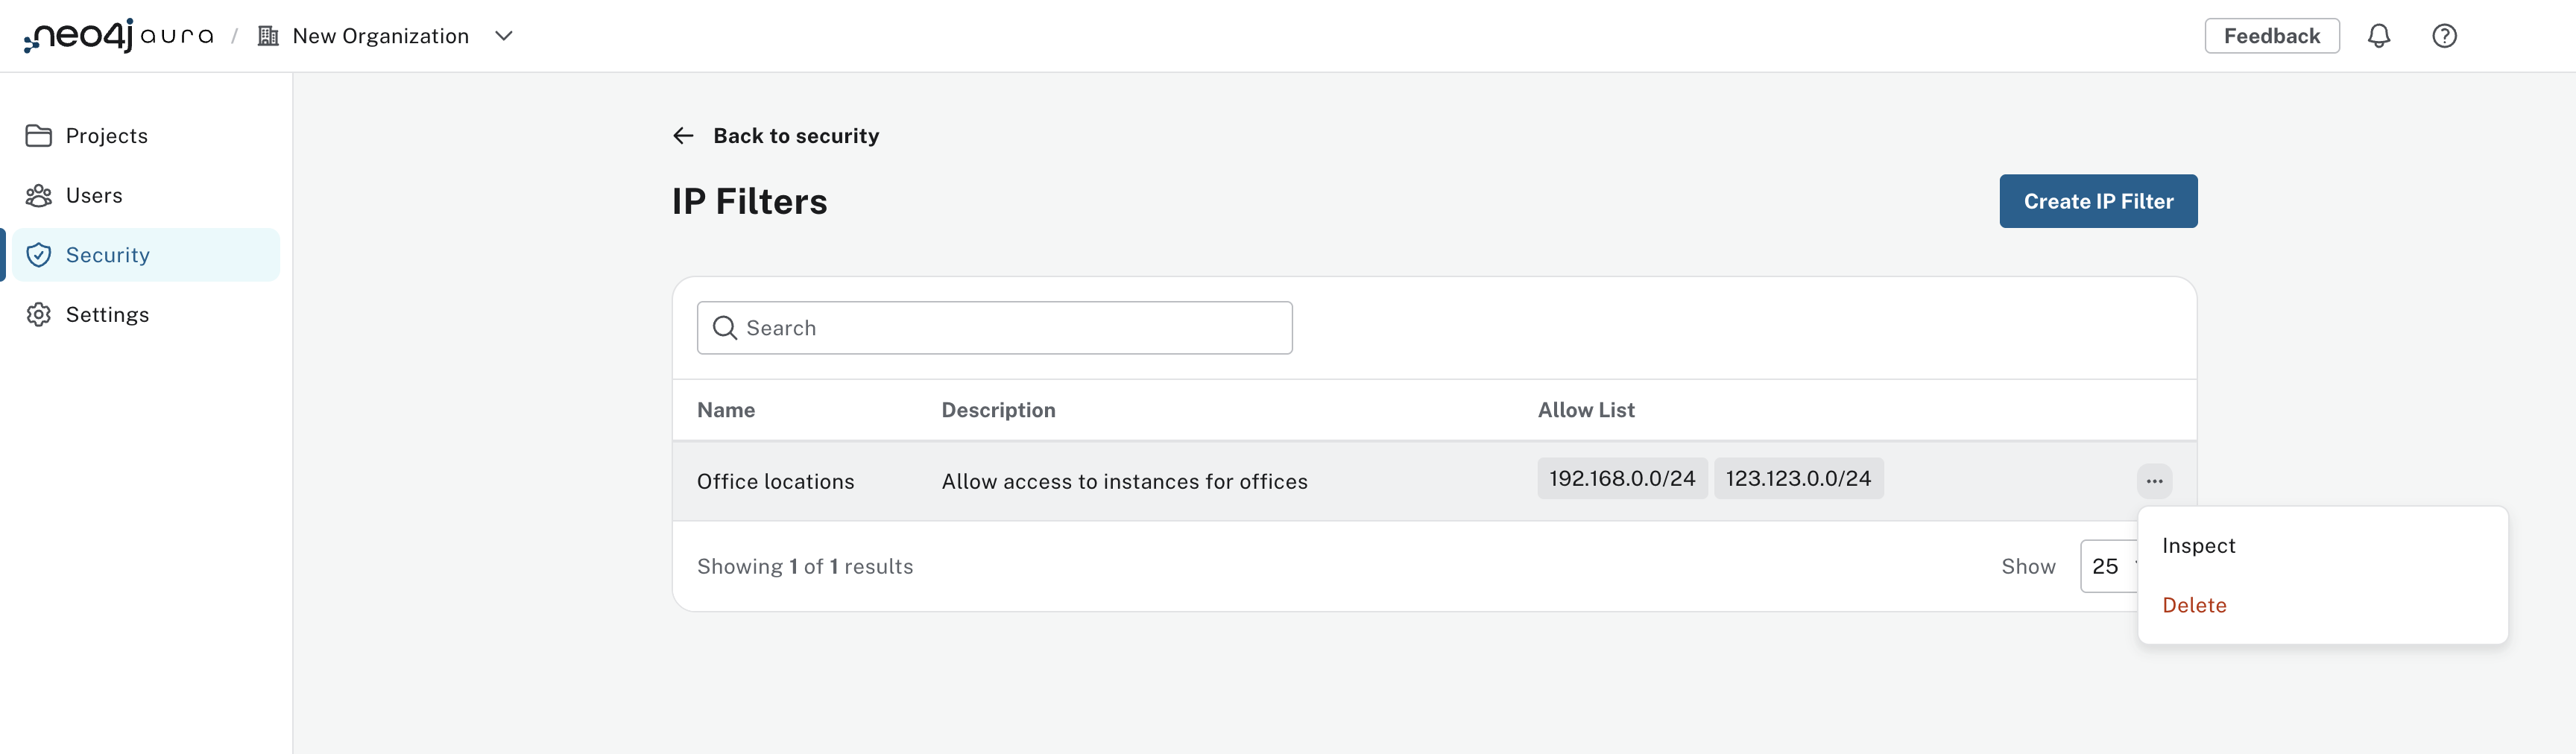Click the 192.168.0.0/24 allow list tag
The image size is (2576, 754).
pyautogui.click(x=1621, y=479)
